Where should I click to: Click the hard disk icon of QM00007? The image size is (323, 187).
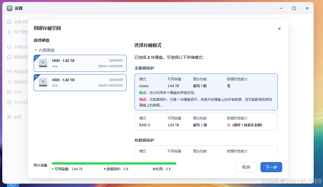tap(43, 63)
